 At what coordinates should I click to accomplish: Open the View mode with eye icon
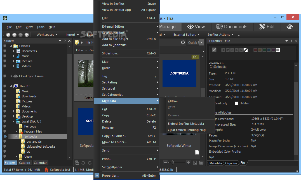(x=196, y=27)
